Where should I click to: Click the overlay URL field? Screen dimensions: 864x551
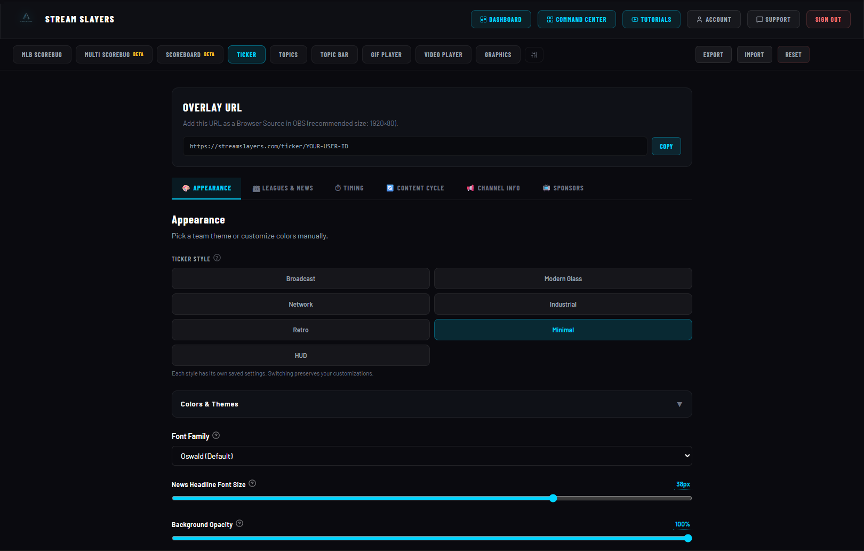click(x=415, y=146)
